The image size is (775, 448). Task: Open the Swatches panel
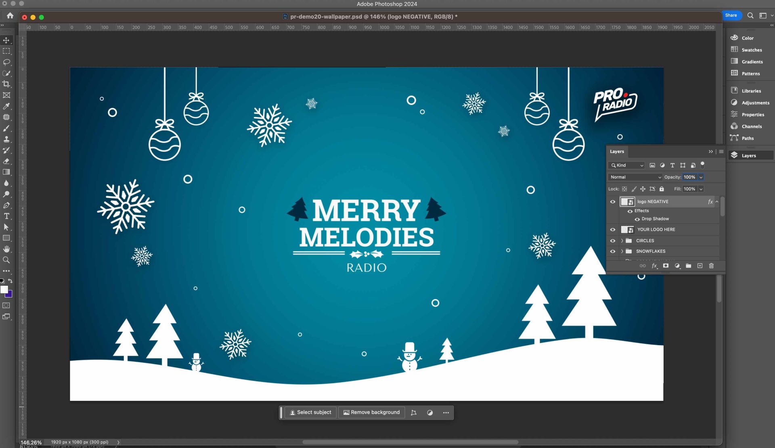pos(751,50)
